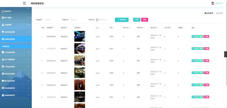The image size is (227, 108).
Task: Open the 呼叫网管管理 sidebar menu
Action: [x=16, y=88]
